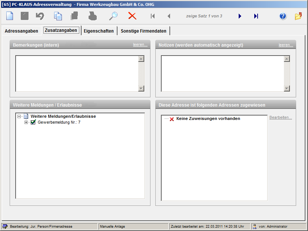This screenshot has height=231, width=308.
Task: Click the copy documents toolbar icon
Action: click(58, 16)
